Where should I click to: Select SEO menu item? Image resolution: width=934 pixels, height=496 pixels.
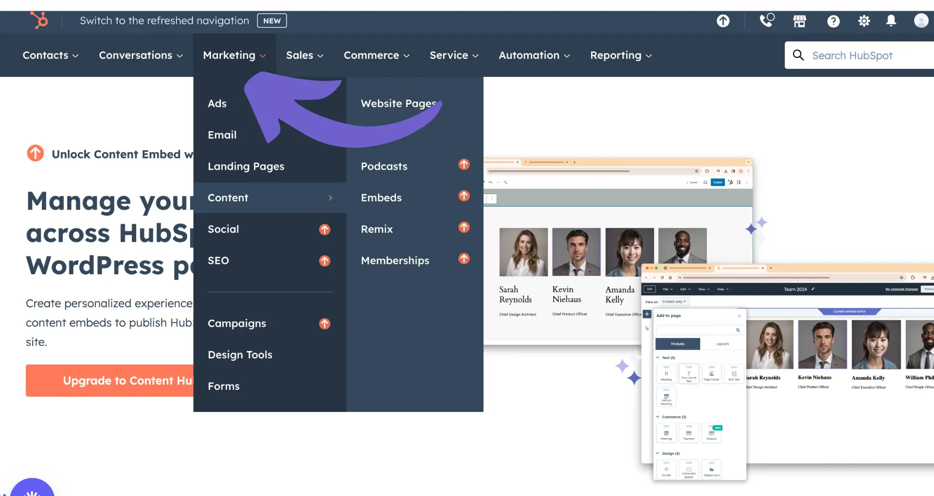218,261
